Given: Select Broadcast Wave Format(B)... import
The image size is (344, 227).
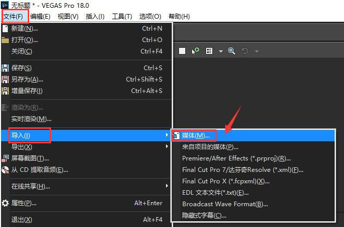Looking at the screenshot, I should 253,204.
